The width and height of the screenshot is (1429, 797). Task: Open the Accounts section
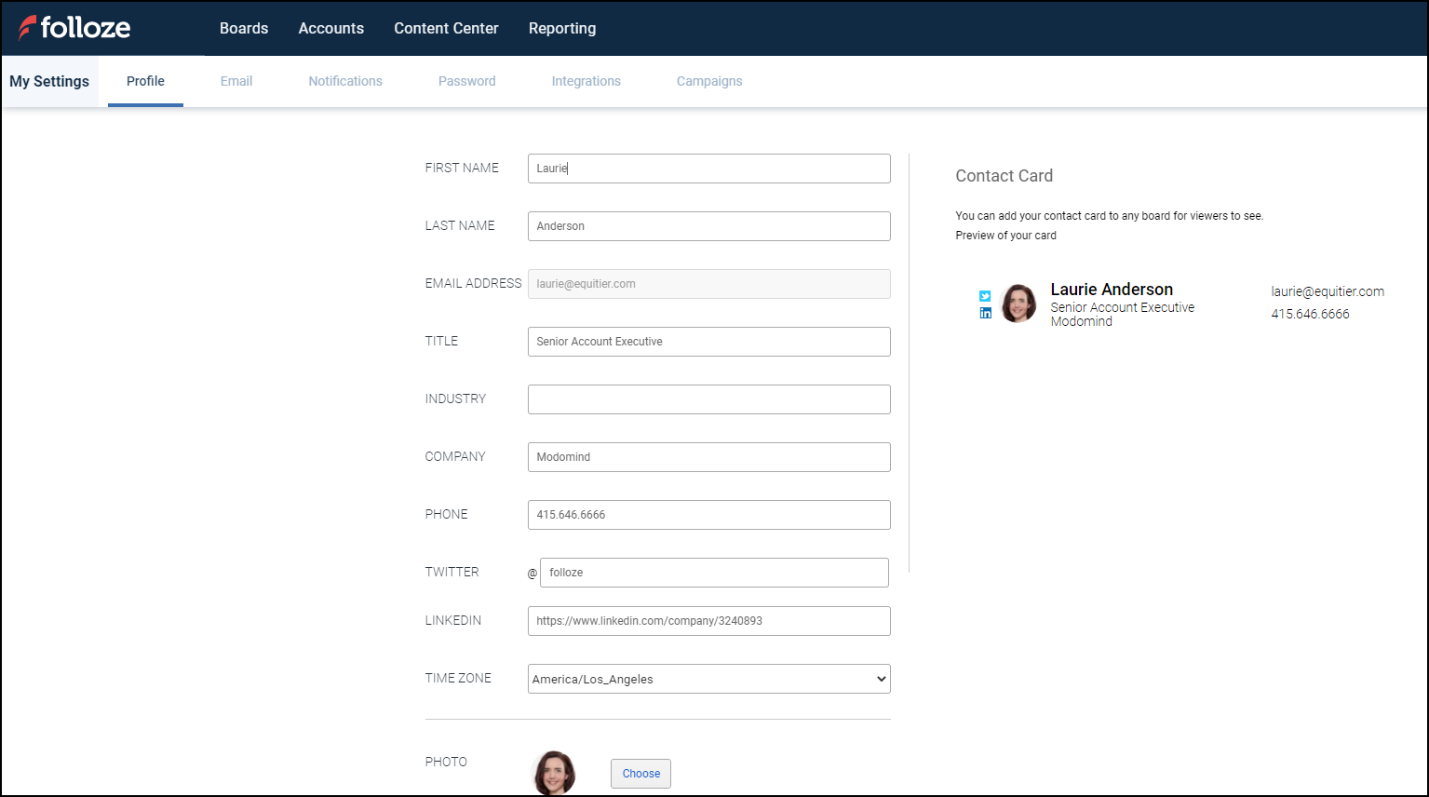click(330, 28)
